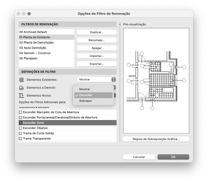Toggle the Esconder Zona checkbox

coord(20,123)
